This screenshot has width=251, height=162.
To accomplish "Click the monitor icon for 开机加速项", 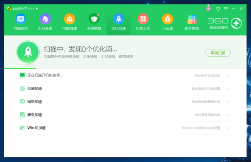I will (22, 75).
